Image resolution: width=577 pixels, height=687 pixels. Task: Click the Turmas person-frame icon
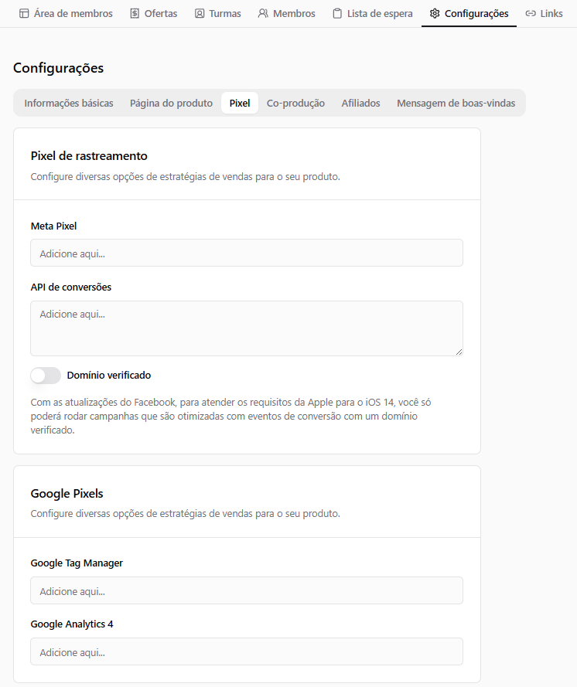(x=200, y=14)
